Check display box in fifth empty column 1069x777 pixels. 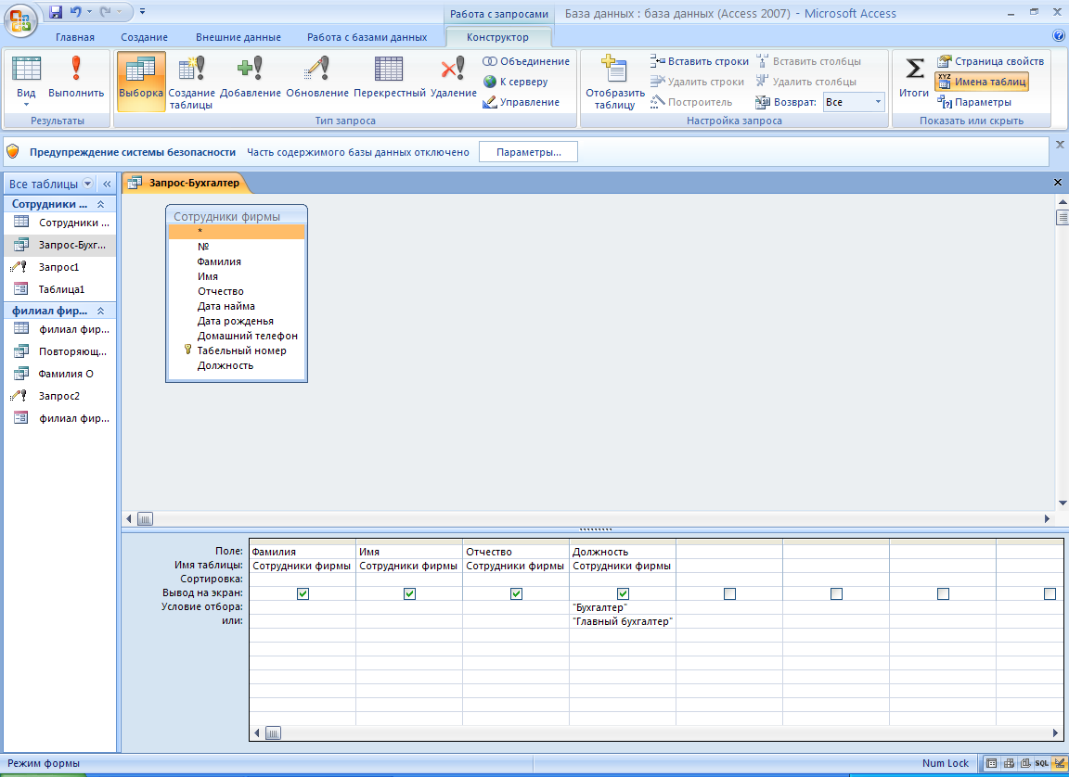(x=729, y=593)
